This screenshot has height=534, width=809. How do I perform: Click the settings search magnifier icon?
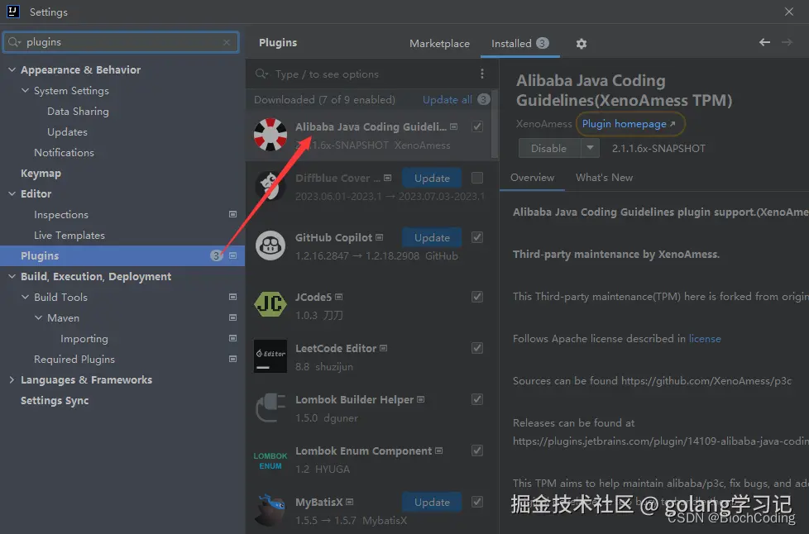coord(14,42)
